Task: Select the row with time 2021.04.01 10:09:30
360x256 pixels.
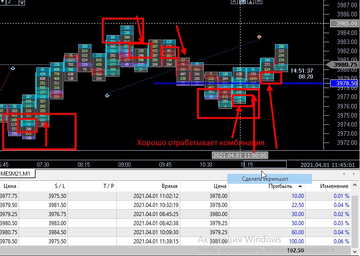Action: click(175, 232)
